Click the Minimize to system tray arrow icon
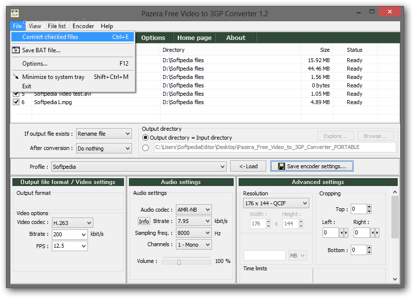The height and width of the screenshot is (298, 414). pyautogui.click(x=16, y=76)
